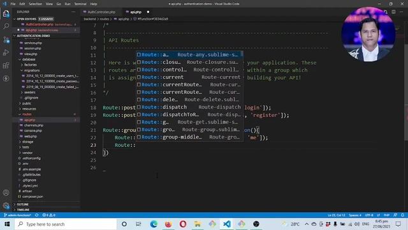Open the Selection menu
The height and width of the screenshot is (230, 408).
click(36, 4)
